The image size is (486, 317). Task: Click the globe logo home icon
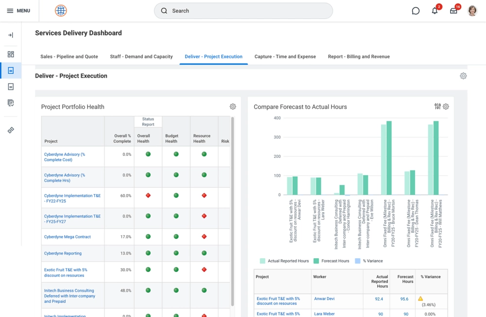(61, 11)
